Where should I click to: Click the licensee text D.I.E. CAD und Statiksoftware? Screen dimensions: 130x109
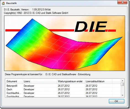point(61,74)
